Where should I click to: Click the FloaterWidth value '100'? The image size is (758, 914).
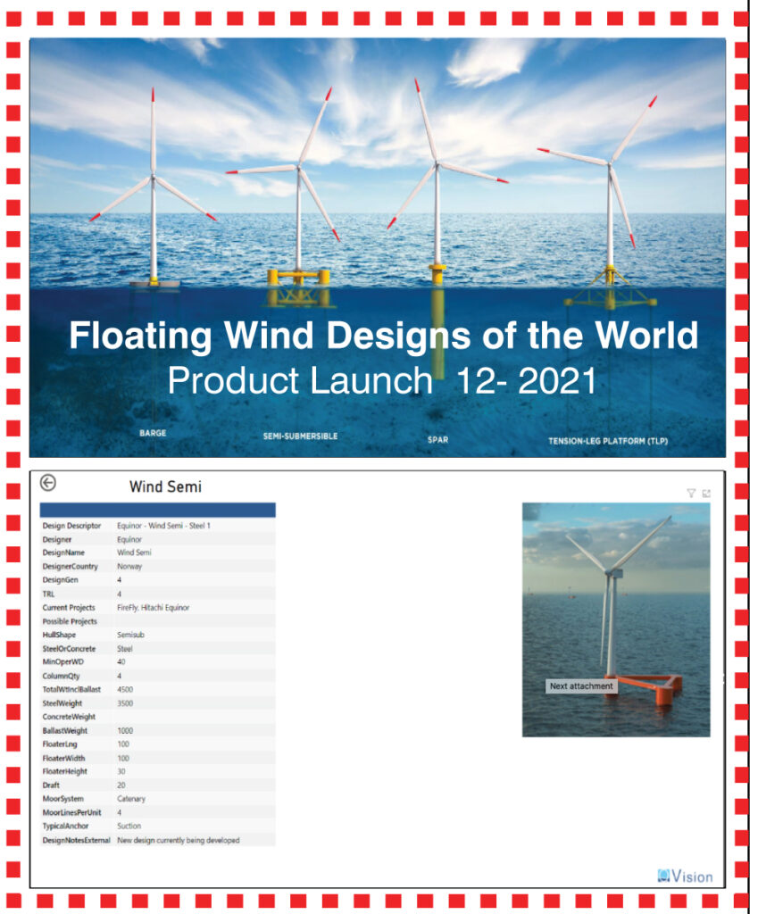pyautogui.click(x=123, y=759)
